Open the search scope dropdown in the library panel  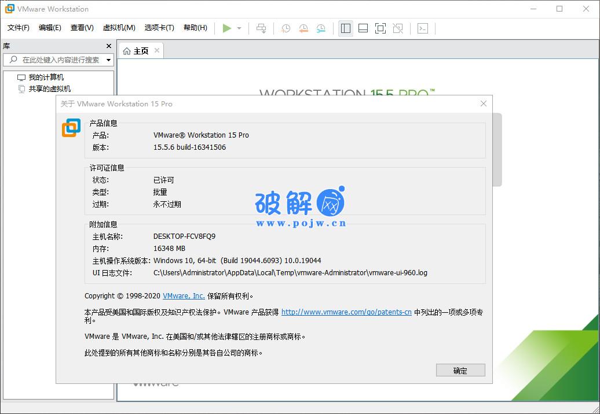(108, 60)
